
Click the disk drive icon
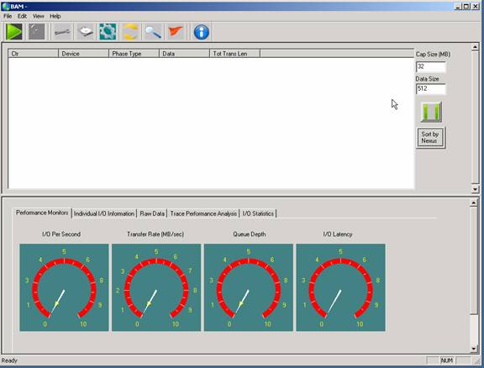click(86, 31)
